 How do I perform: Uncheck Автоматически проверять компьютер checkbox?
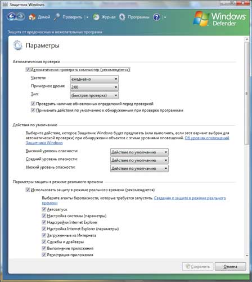(28, 70)
